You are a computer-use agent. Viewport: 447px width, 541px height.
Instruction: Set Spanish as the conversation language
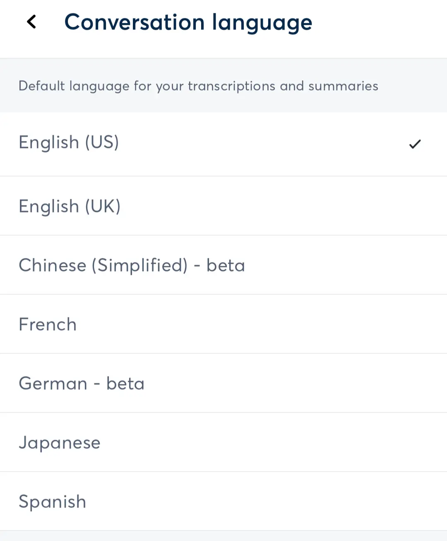pos(223,501)
